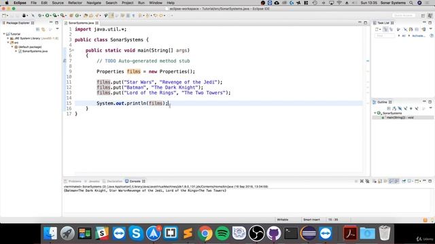
Task: Click the Run green play toolbar icon
Action: tap(47, 16)
